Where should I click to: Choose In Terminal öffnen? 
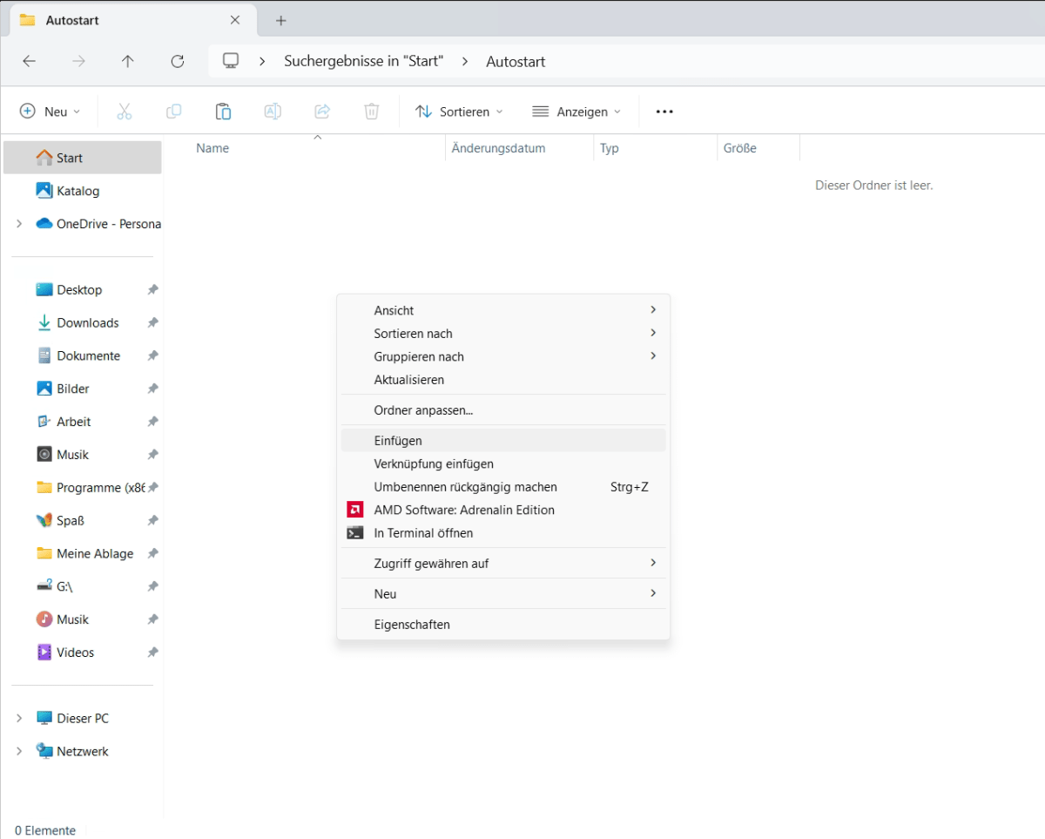tap(503, 532)
